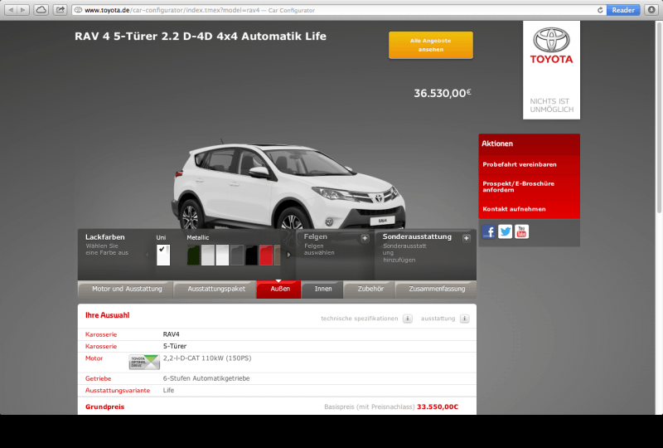Show next colors with right arrow
This screenshot has height=448, width=663.
(x=288, y=255)
